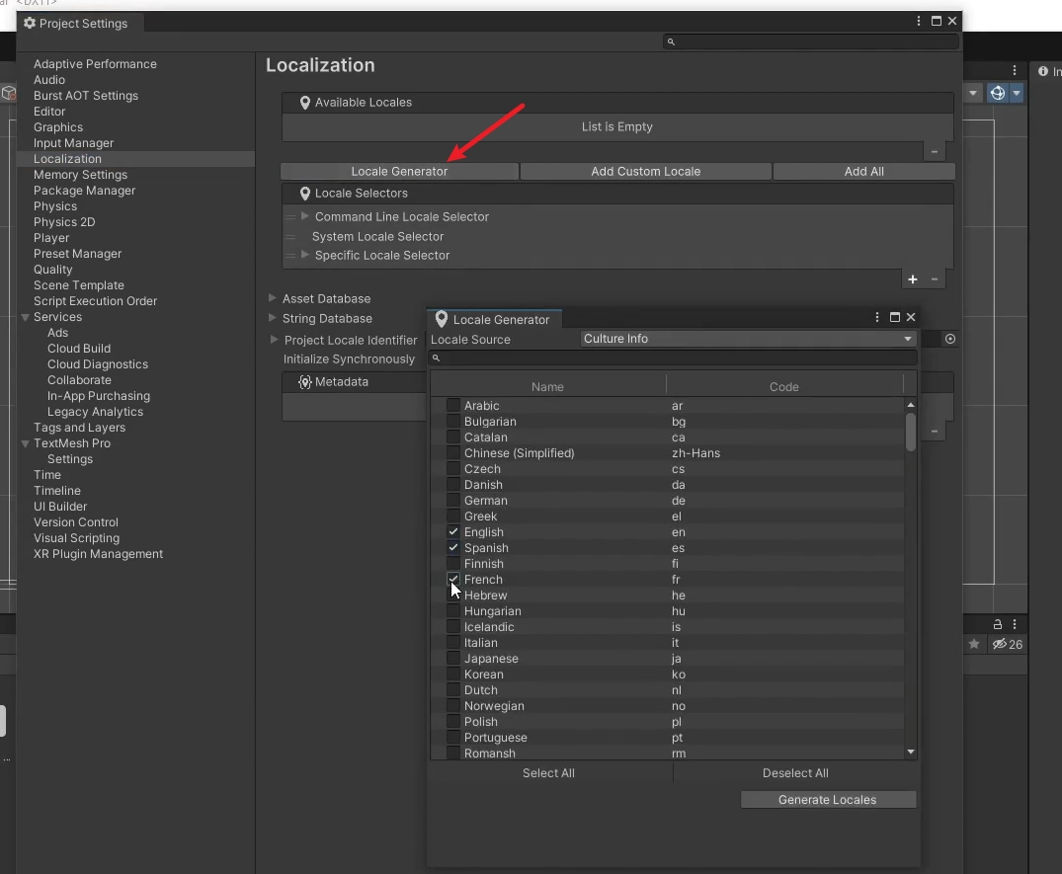
Task: Click the locale search input field
Action: [x=673, y=358]
